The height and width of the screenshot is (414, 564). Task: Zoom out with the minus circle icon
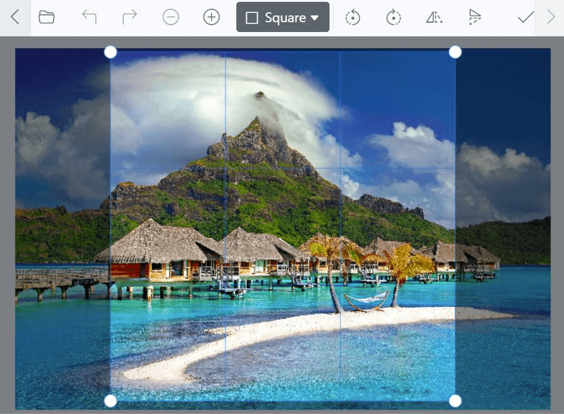pos(170,17)
